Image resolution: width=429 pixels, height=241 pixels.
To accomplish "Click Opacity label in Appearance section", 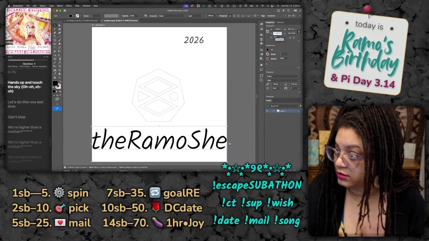I will pos(274,59).
